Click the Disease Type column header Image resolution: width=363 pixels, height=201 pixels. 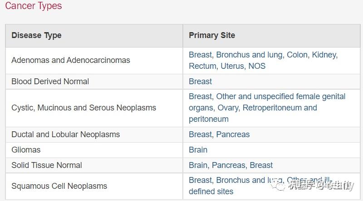click(x=36, y=35)
